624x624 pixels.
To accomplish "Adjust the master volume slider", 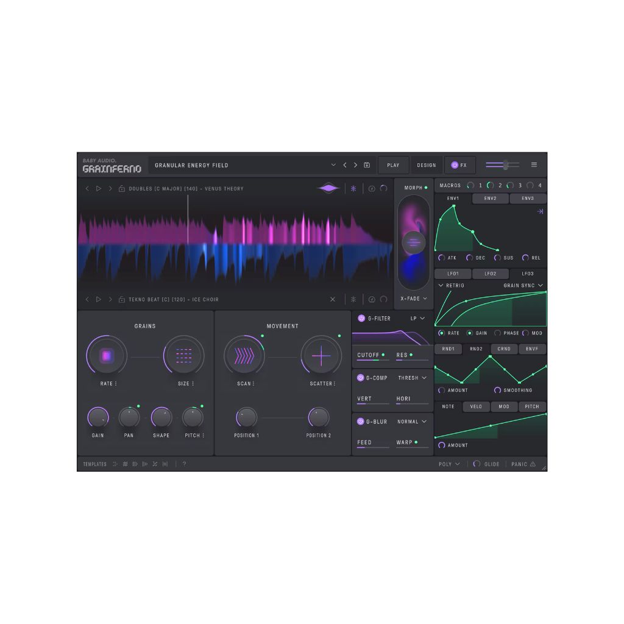I will click(x=502, y=165).
